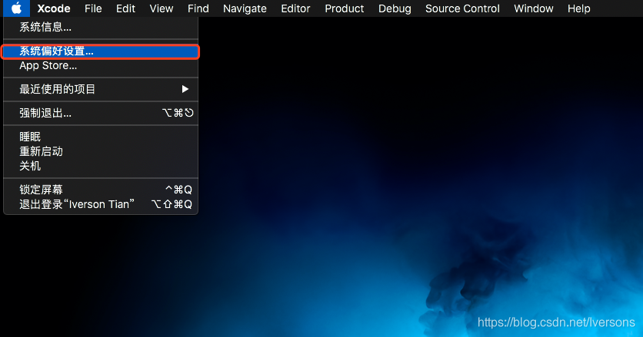The width and height of the screenshot is (643, 337).
Task: Choose 系统信息… from Apple menu
Action: click(x=101, y=28)
